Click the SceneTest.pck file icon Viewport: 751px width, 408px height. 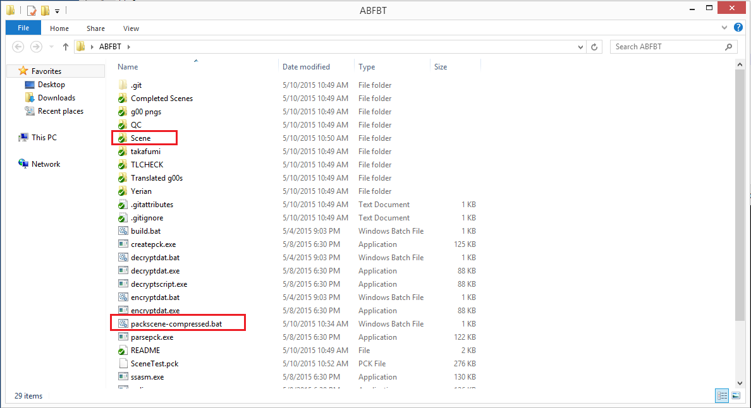123,364
